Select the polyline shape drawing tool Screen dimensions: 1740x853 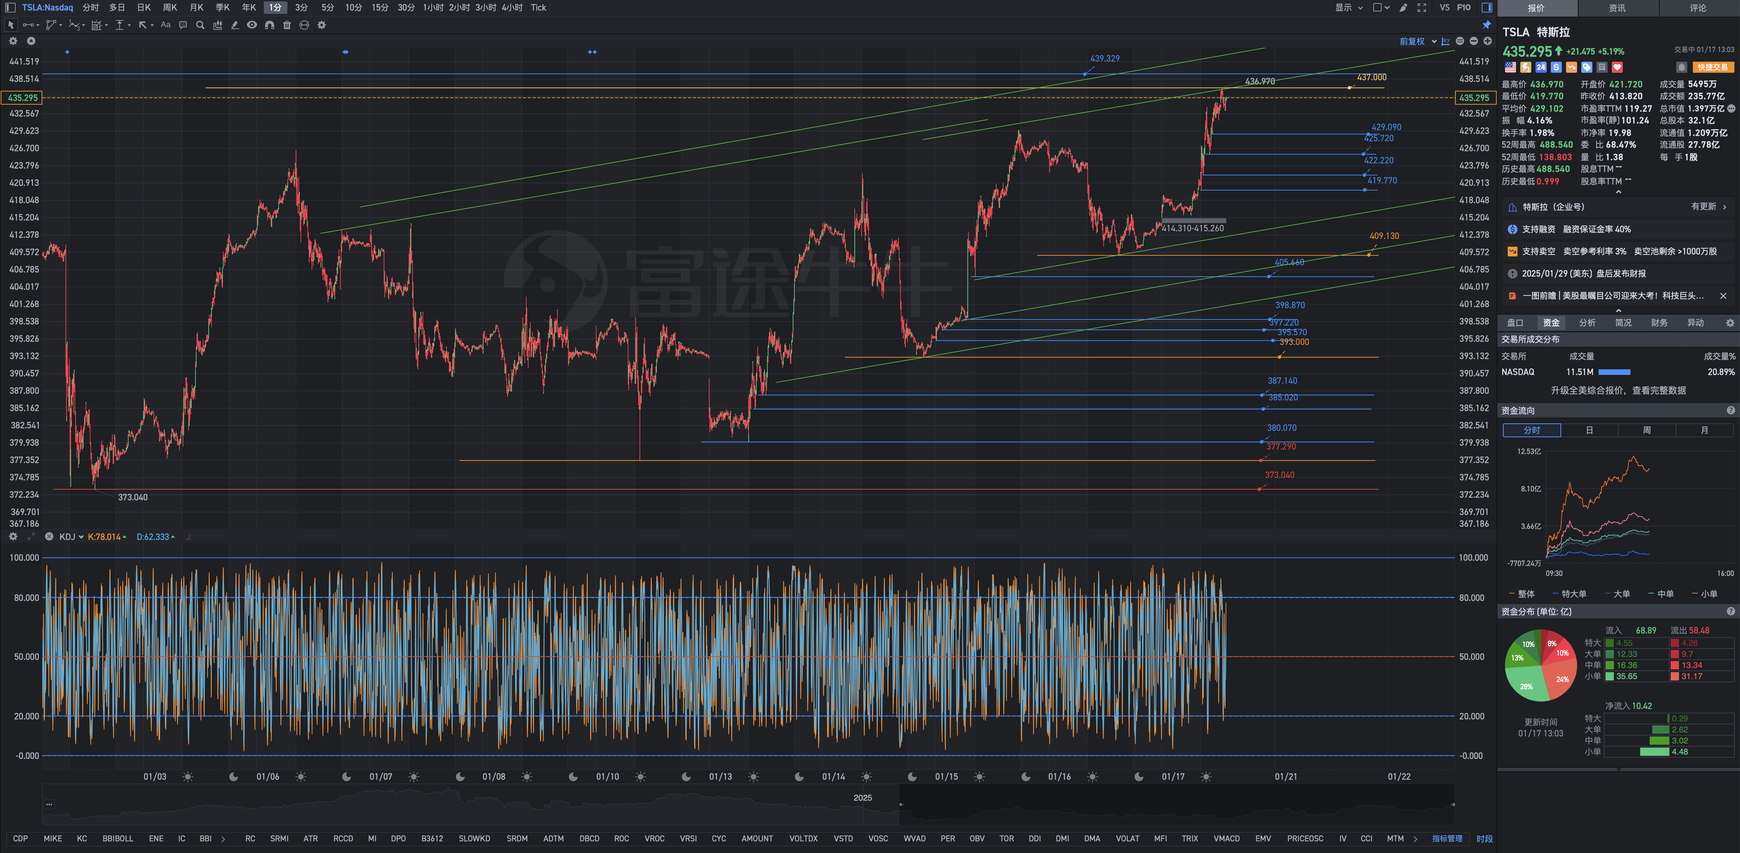click(x=51, y=25)
